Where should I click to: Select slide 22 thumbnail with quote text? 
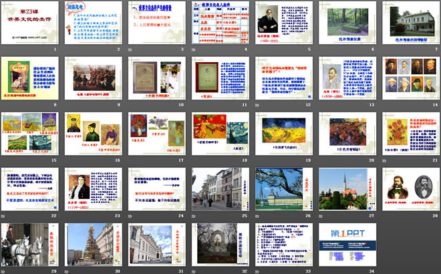(x=30, y=189)
